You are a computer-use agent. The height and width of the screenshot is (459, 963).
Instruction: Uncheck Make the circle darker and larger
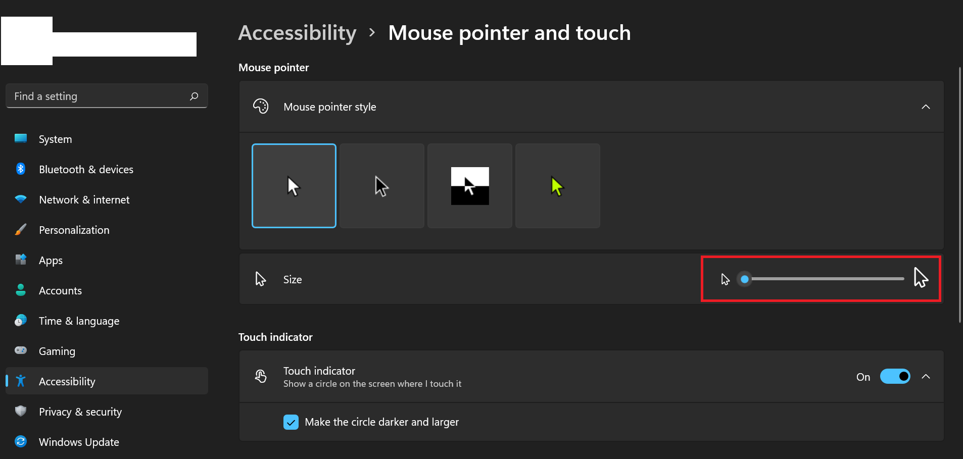point(291,422)
